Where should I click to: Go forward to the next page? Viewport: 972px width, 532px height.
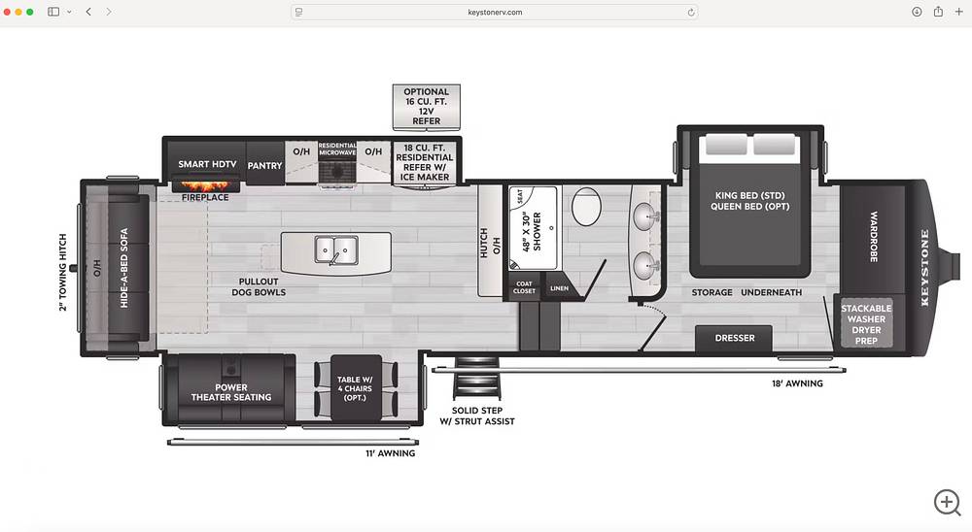[108, 12]
